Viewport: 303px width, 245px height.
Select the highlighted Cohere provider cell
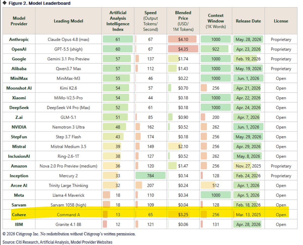point(19,215)
